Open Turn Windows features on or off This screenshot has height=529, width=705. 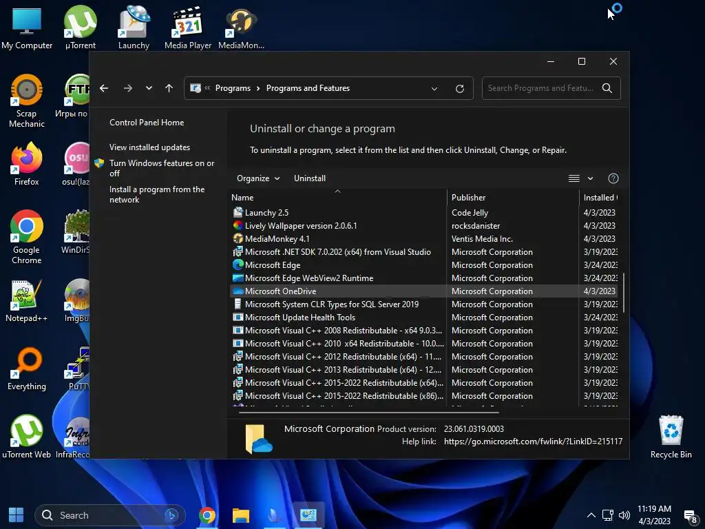click(162, 168)
